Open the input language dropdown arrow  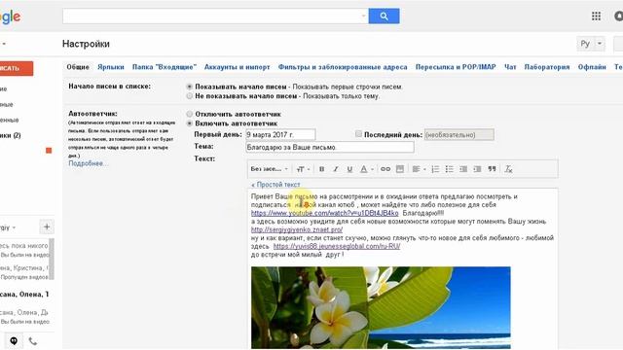pyautogui.click(x=600, y=43)
